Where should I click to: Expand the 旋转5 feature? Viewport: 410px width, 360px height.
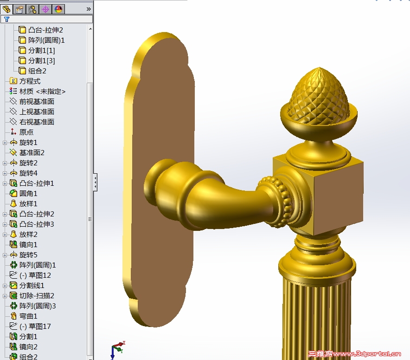click(x=5, y=255)
